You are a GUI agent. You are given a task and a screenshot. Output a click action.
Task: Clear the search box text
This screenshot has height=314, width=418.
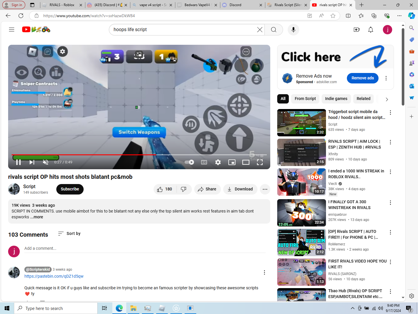(260, 30)
